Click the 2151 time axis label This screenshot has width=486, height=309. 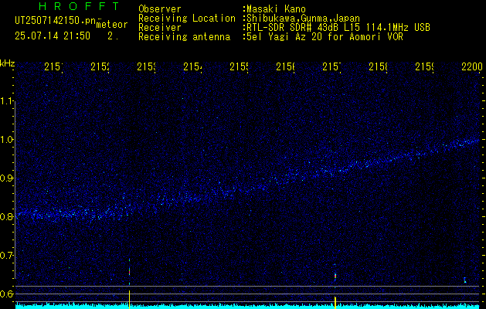click(53, 66)
